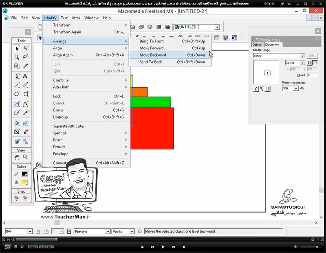The image size is (326, 253).
Task: Pick the Eraser tool
Action: click(17, 113)
